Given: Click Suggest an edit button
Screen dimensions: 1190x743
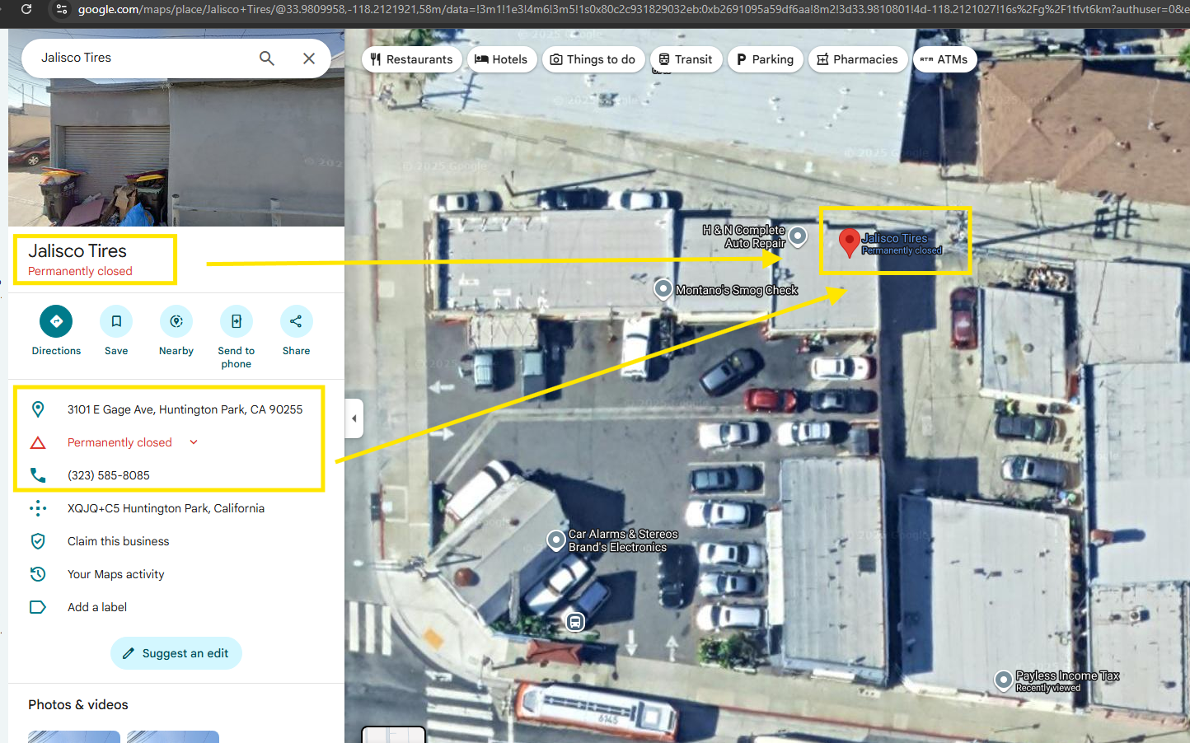Looking at the screenshot, I should (176, 653).
